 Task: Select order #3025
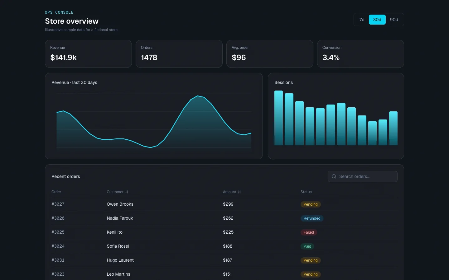click(58, 232)
